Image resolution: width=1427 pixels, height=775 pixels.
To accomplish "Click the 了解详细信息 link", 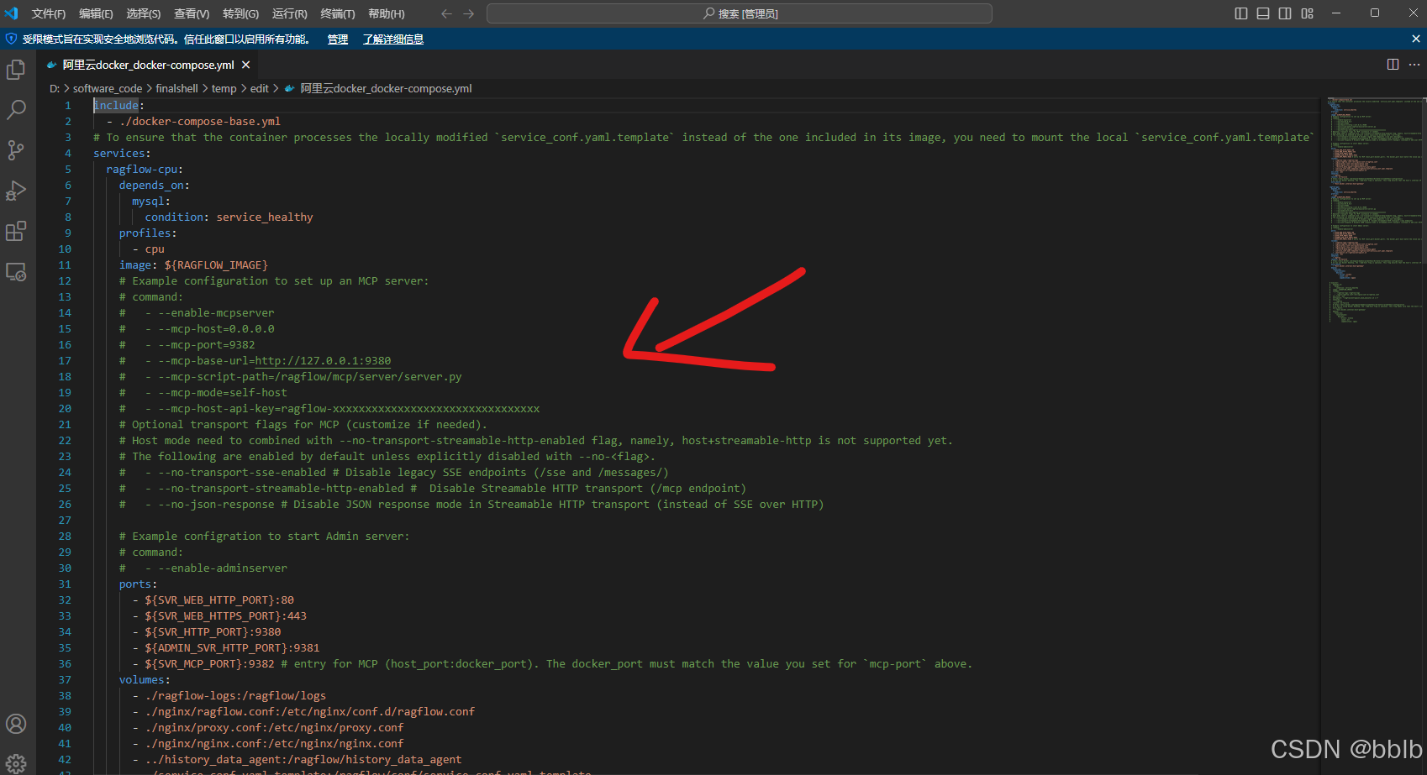I will (x=393, y=39).
